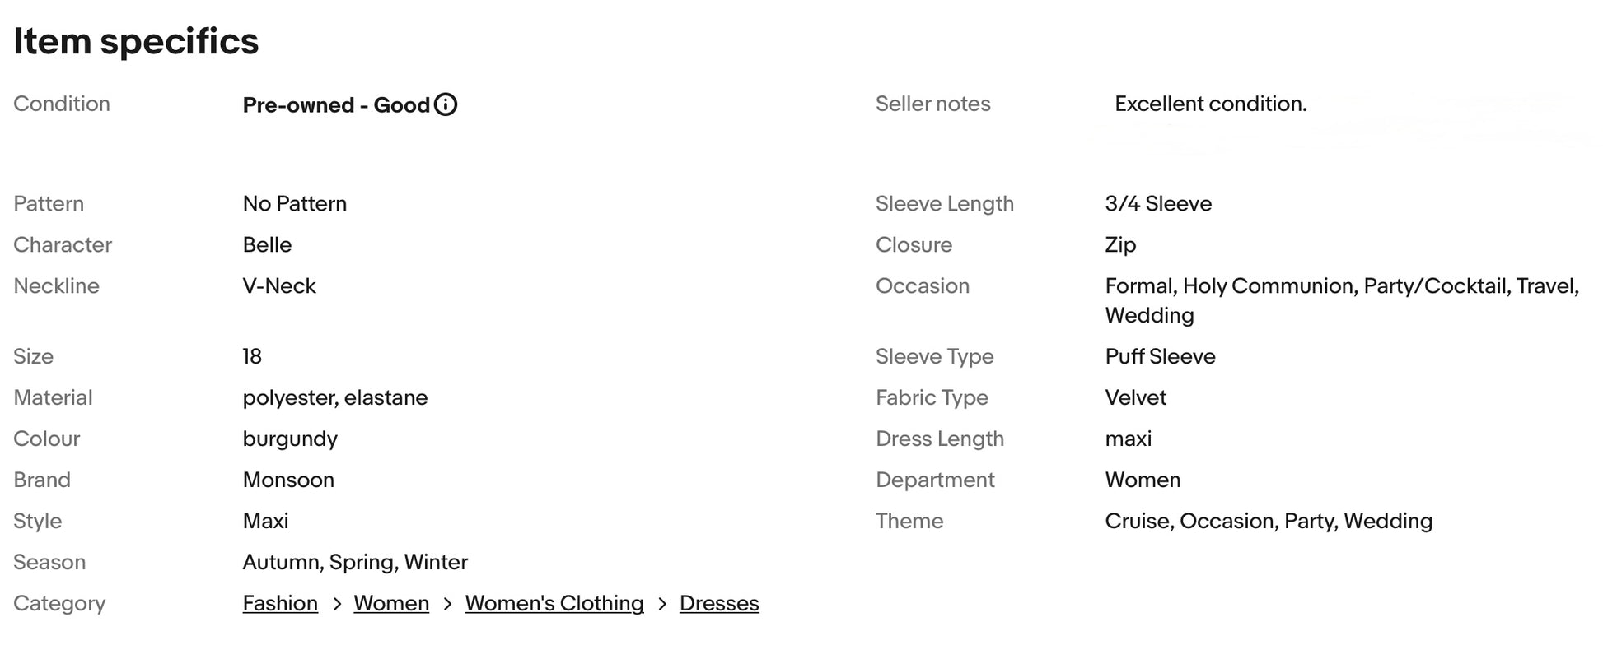Click the V-Neck neckline value

point(279,285)
